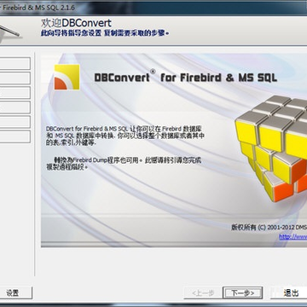Open the http:// website link
Screen dimensions: 307x307
(x=293, y=236)
